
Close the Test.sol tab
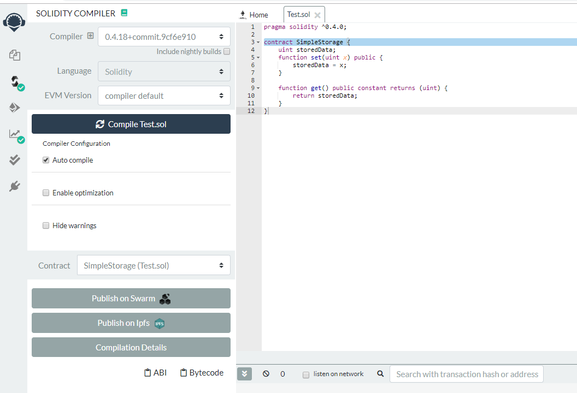(317, 15)
